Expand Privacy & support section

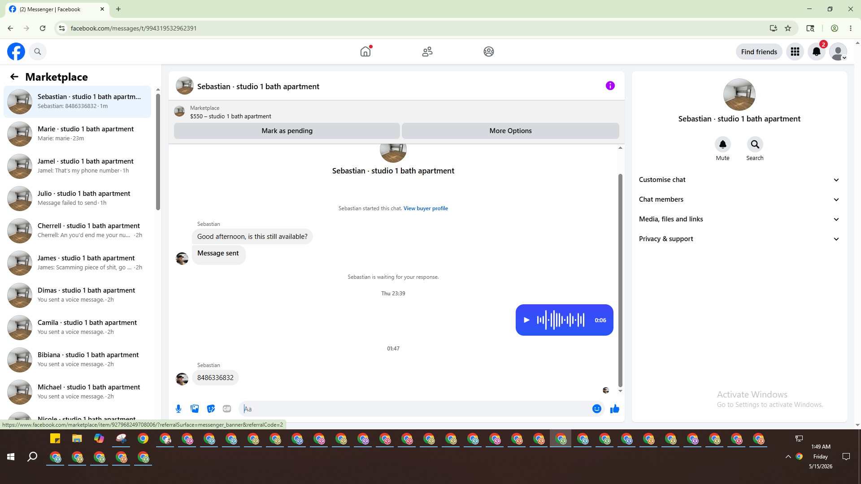[739, 239]
